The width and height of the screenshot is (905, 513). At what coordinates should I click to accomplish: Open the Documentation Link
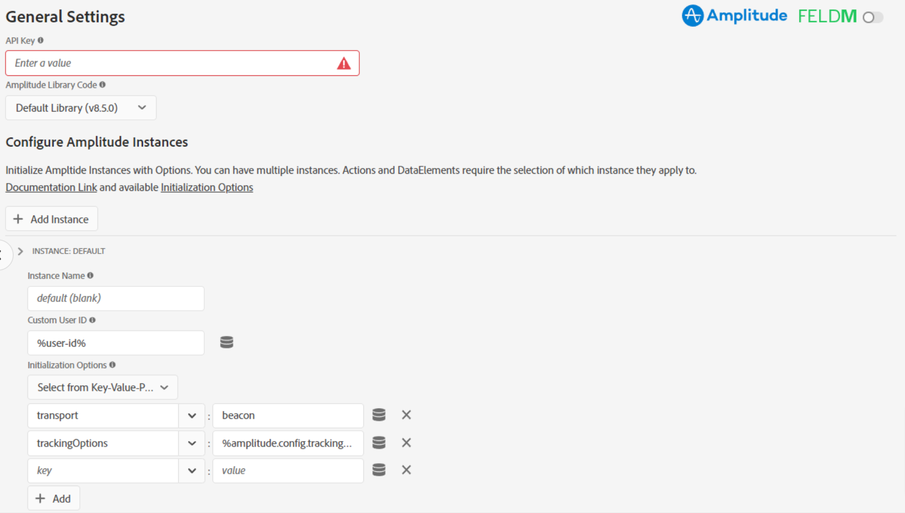tap(51, 187)
